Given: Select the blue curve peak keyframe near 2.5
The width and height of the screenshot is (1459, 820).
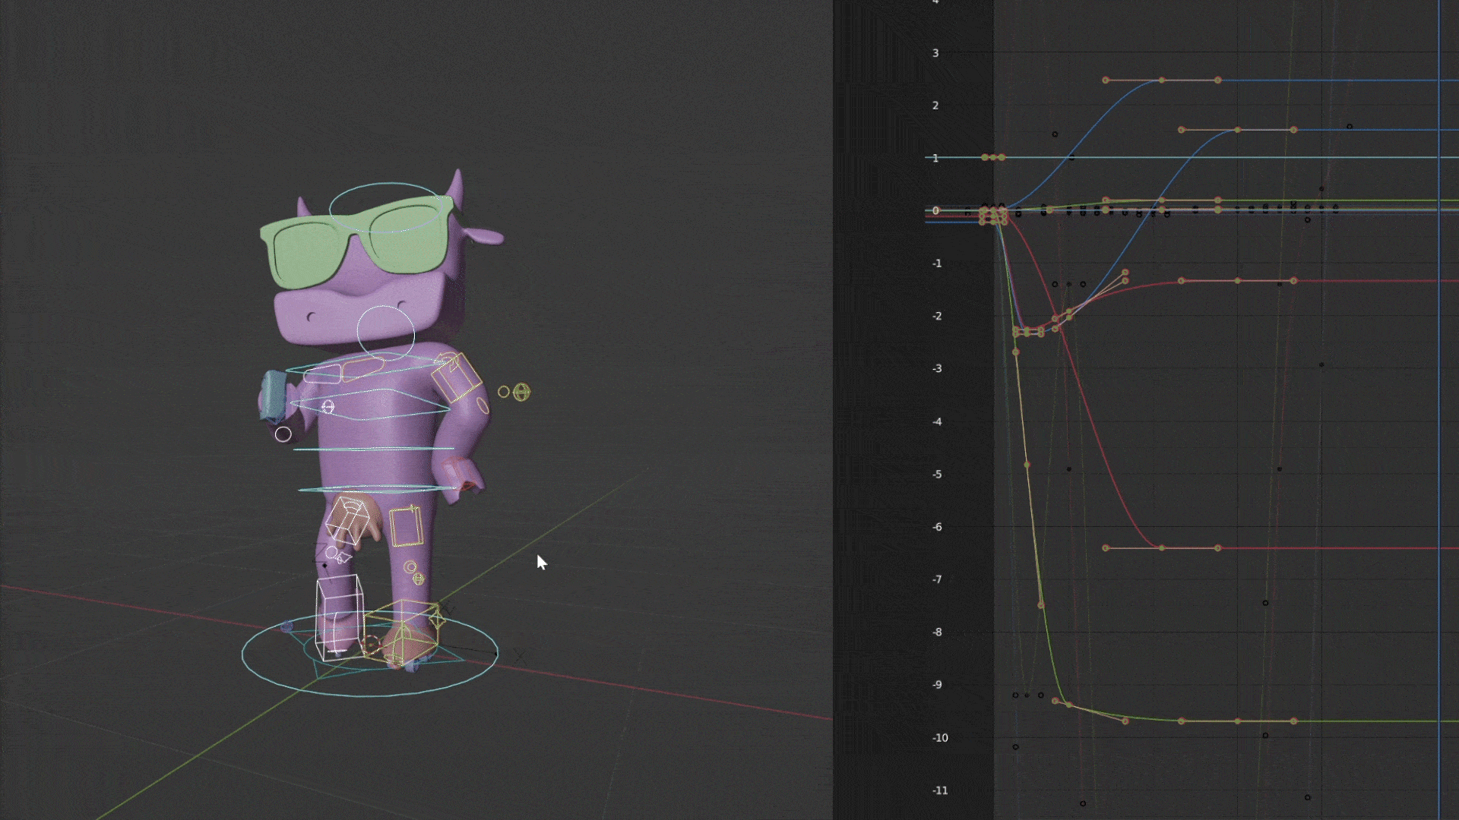Looking at the screenshot, I should coord(1162,80).
